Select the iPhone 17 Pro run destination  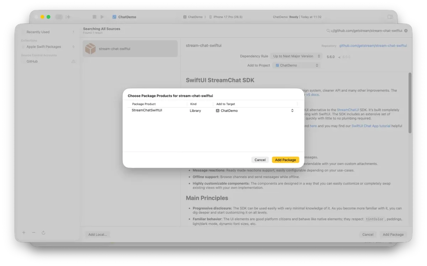(x=226, y=17)
